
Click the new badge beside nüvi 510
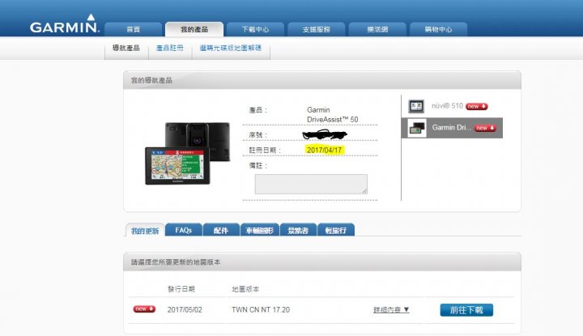click(x=477, y=107)
